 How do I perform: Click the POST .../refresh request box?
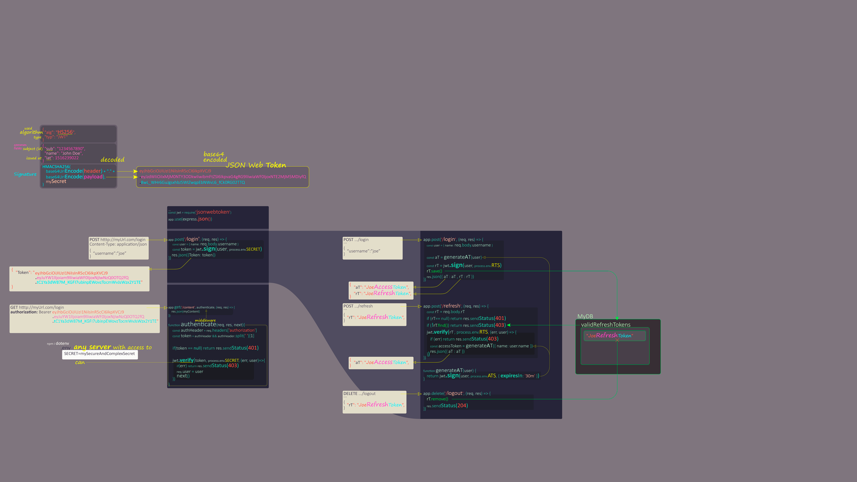(x=374, y=314)
